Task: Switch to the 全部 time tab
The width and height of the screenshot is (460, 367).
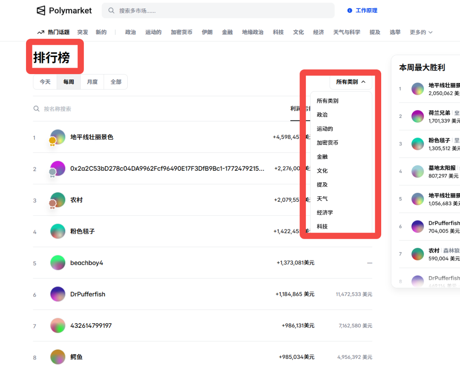Action: pyautogui.click(x=116, y=82)
